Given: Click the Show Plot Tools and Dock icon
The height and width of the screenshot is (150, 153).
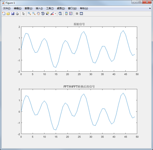Looking at the screenshot, I should tap(81, 13).
